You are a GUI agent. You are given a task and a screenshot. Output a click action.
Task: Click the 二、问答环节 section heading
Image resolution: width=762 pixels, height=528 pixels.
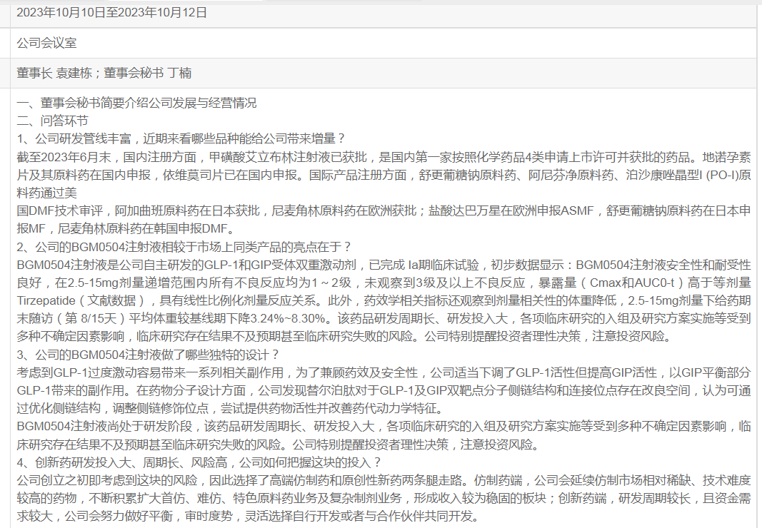(x=53, y=121)
